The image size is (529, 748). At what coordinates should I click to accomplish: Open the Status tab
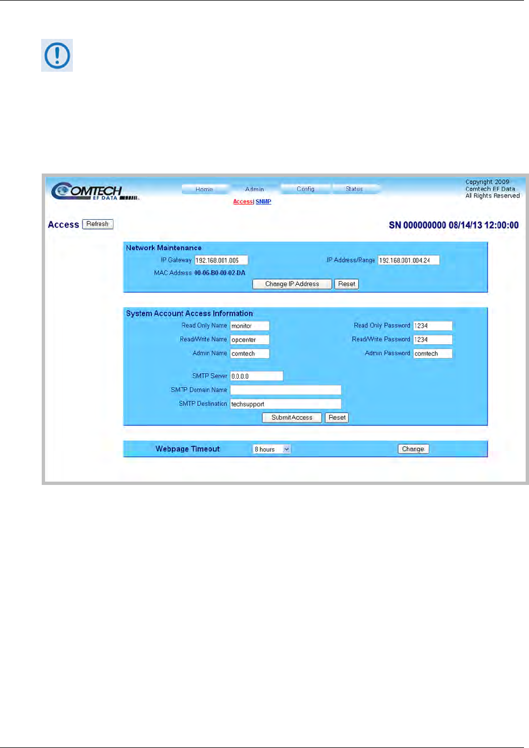(x=354, y=189)
